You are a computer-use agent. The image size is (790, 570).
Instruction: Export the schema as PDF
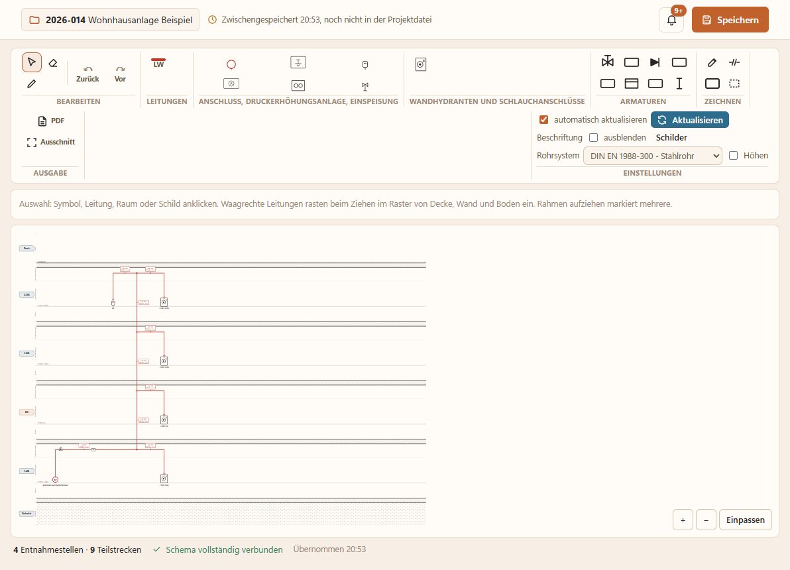(52, 121)
